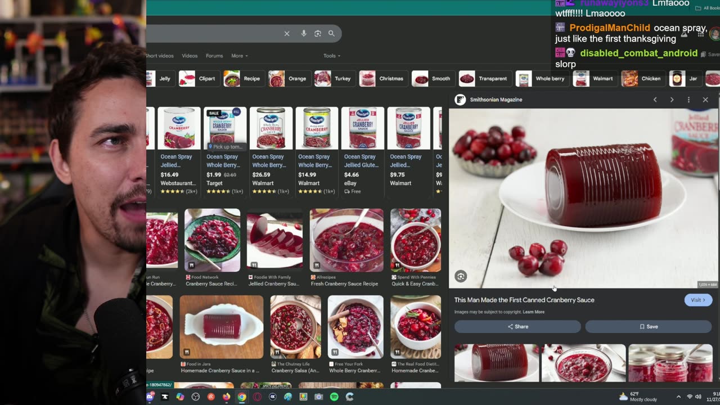Go to next image in preview panel
720x405 pixels.
[x=672, y=100]
